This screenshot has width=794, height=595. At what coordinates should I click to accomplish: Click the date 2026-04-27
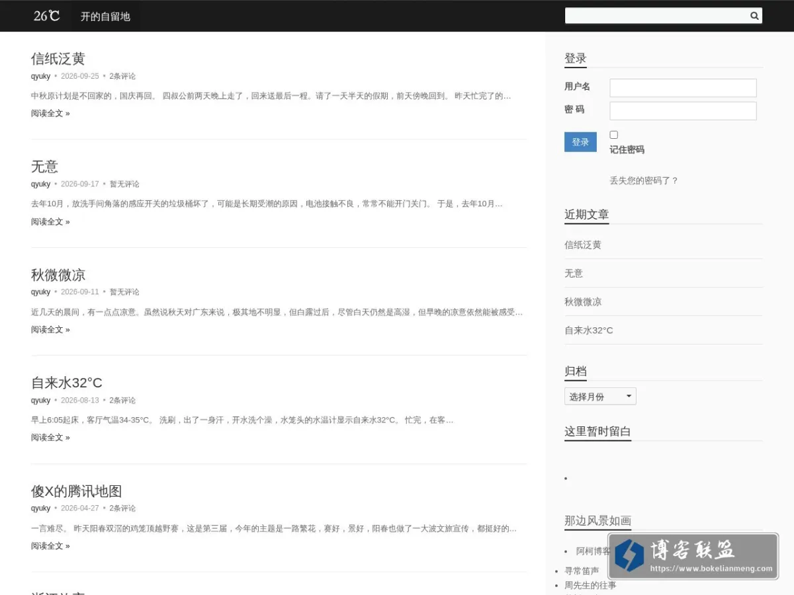(80, 508)
